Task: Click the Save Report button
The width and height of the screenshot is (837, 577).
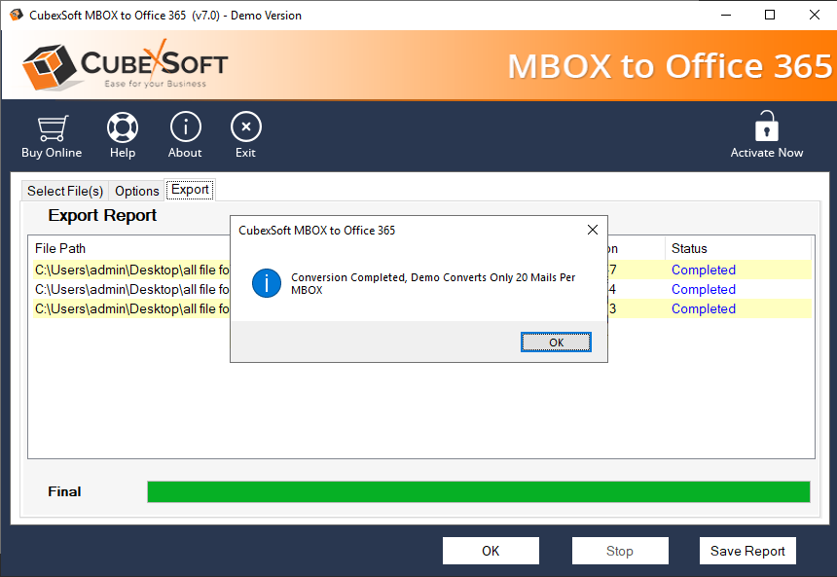Action: tap(747, 551)
